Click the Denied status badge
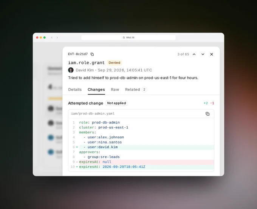The height and width of the screenshot is (209, 257). coord(115,63)
